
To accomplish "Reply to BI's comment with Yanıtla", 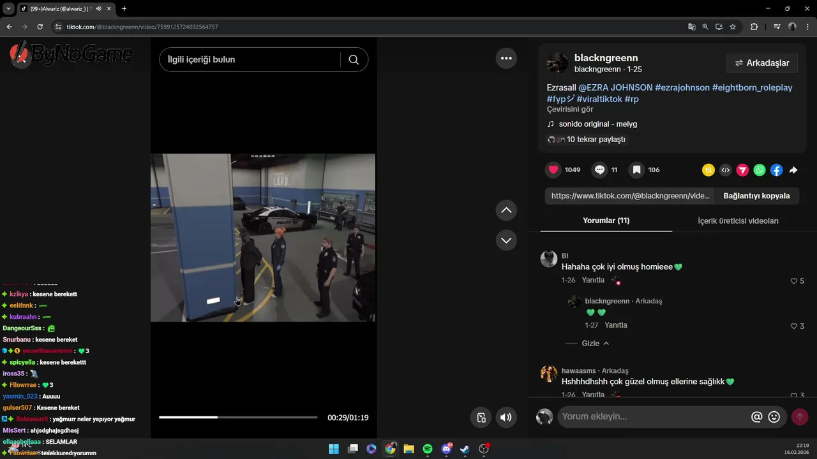I will click(x=593, y=280).
